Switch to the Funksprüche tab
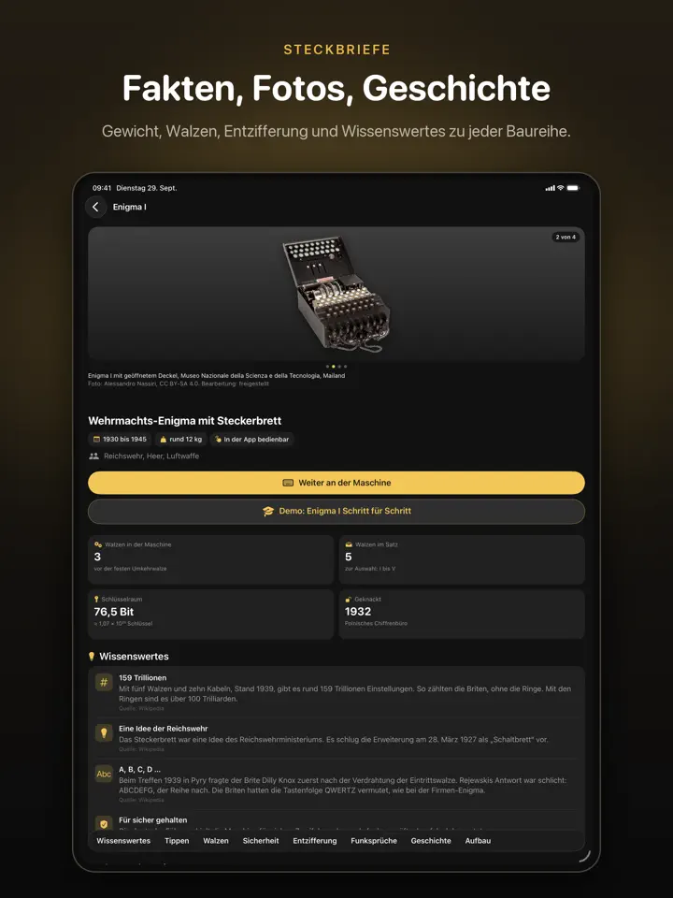The height and width of the screenshot is (898, 673). click(x=374, y=841)
